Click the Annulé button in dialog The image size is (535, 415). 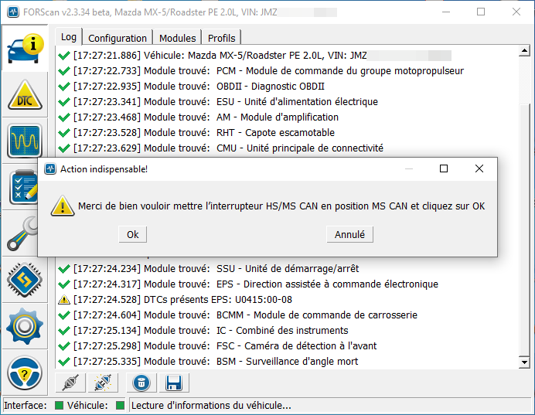click(x=349, y=235)
